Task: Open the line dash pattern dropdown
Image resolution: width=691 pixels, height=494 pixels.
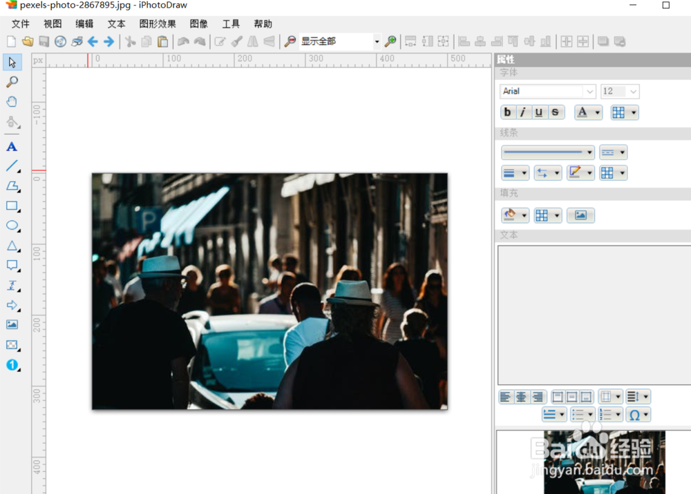Action: 613,152
